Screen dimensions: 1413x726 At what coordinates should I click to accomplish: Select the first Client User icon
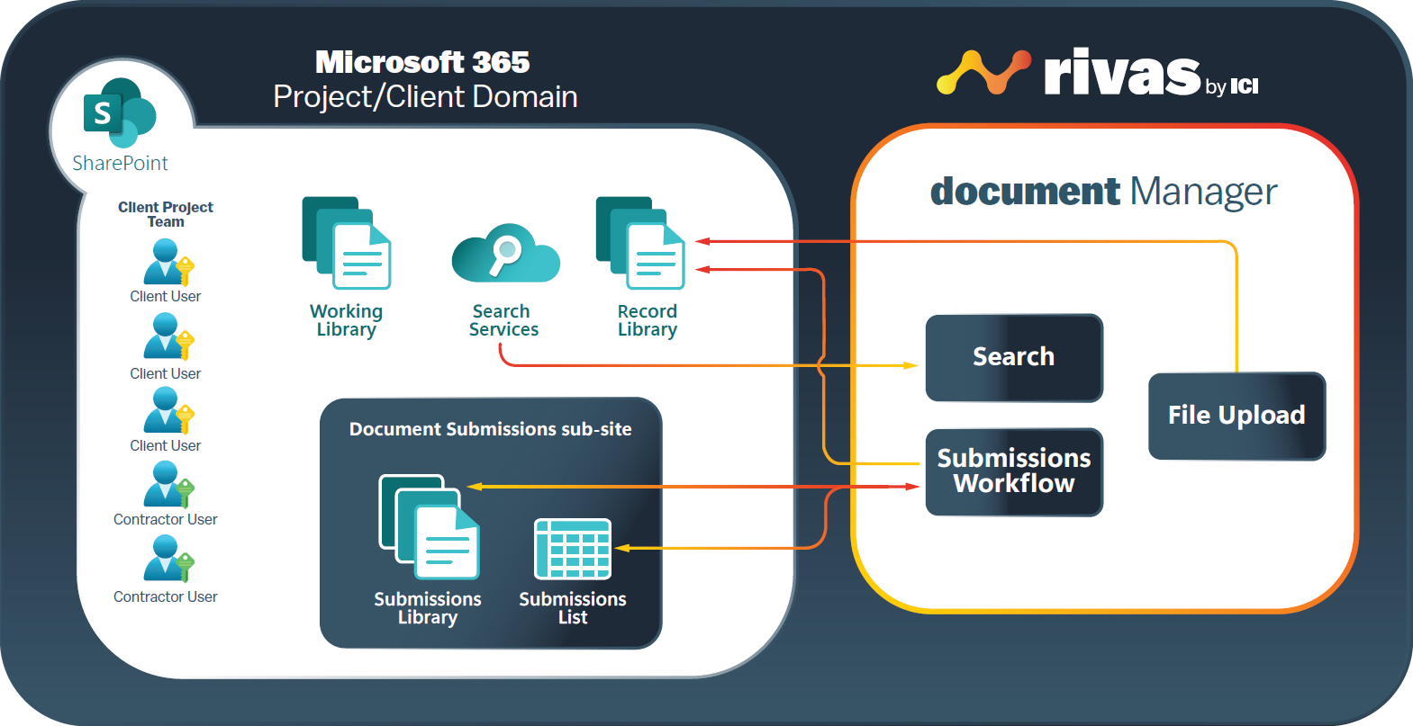168,263
